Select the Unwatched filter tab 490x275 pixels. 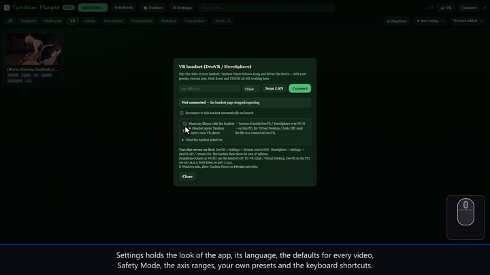[x=195, y=21]
